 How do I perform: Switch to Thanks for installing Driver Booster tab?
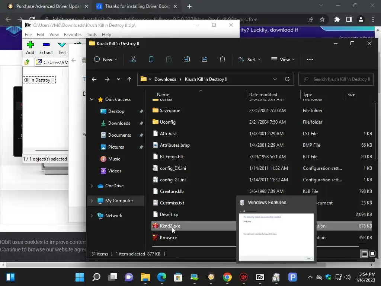(x=137, y=6)
